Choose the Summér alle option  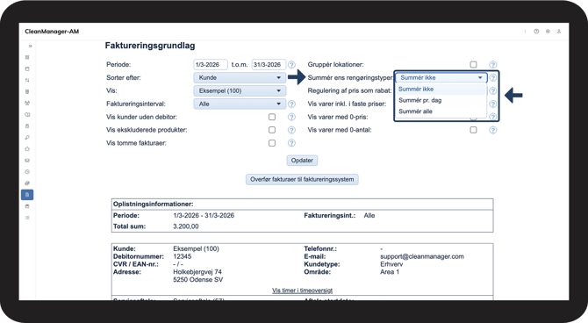[x=441, y=111]
